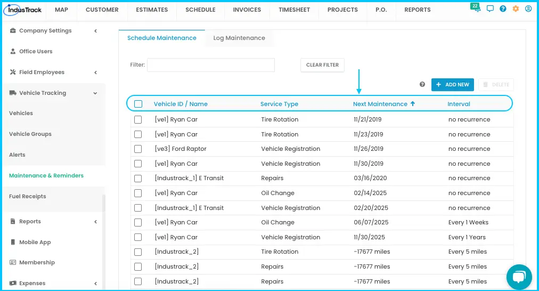Check the Ryan Car Oil Change 06/07/2025 row
Screen dimensions: 539x291
pyautogui.click(x=138, y=222)
